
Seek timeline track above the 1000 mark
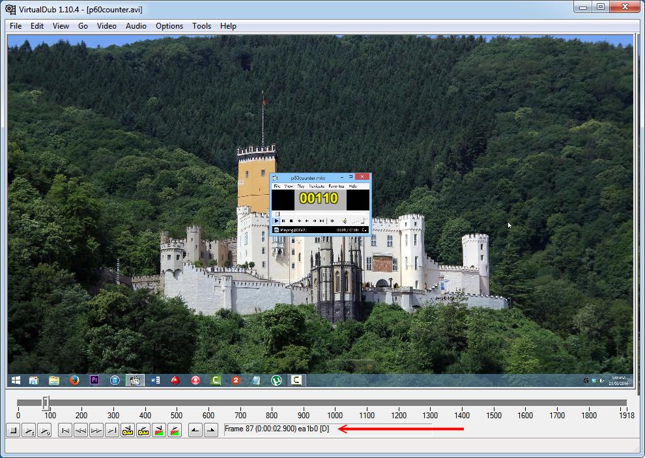(335, 403)
